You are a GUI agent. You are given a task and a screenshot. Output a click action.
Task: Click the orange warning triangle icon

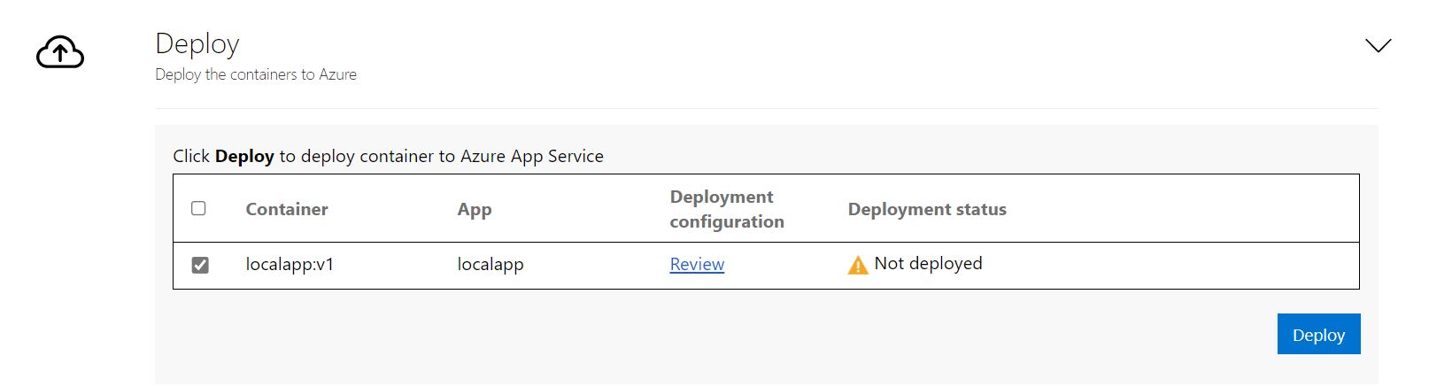[x=858, y=265]
